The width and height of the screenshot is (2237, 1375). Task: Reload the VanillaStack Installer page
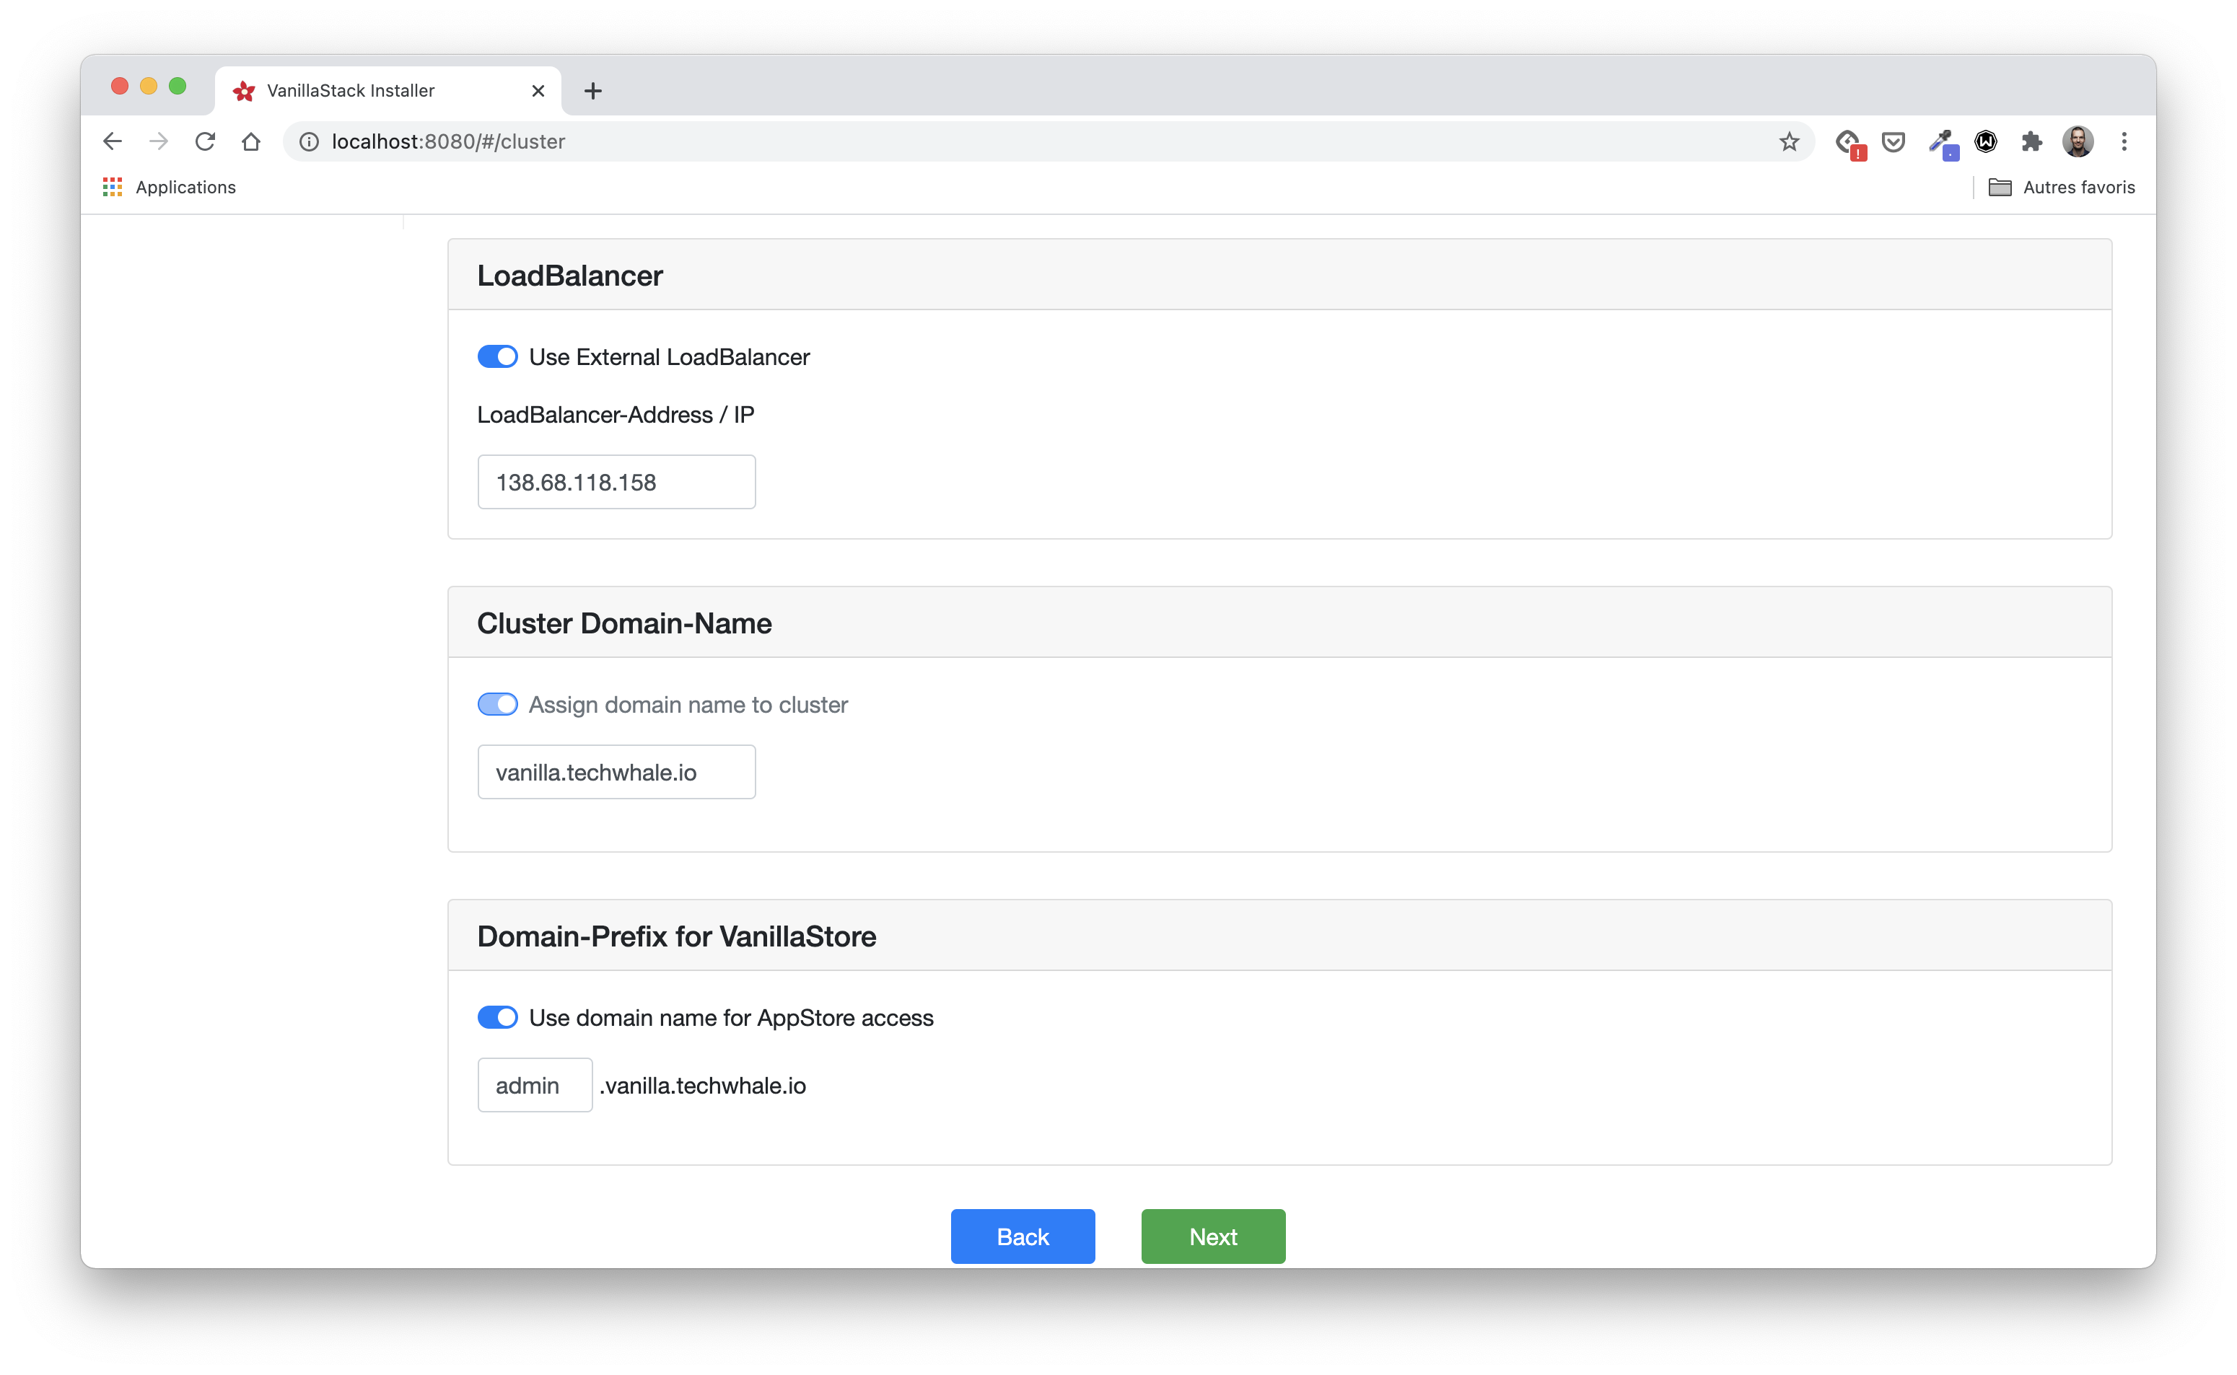[x=206, y=142]
